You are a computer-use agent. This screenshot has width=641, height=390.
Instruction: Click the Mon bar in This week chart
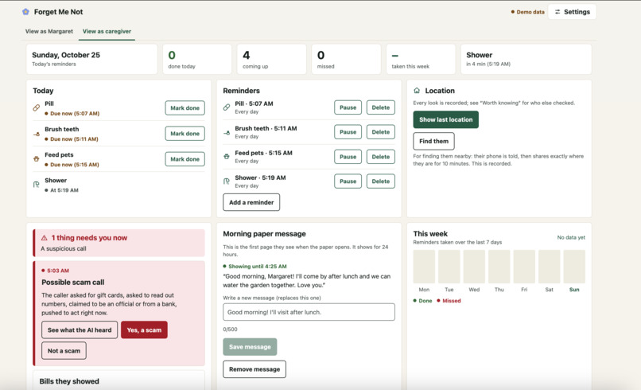424,267
